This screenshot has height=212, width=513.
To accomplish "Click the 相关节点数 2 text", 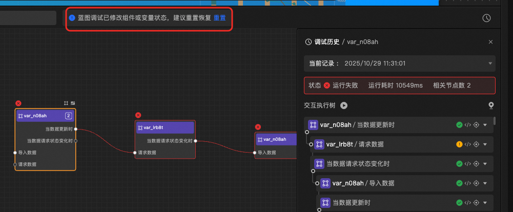I will [452, 86].
